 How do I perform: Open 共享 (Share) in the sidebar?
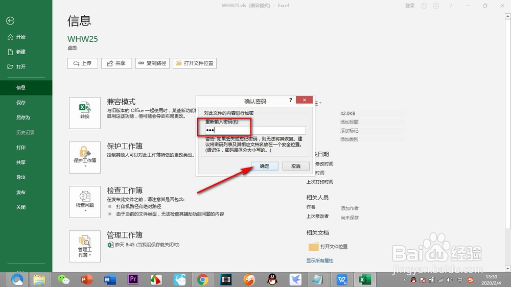(21, 162)
